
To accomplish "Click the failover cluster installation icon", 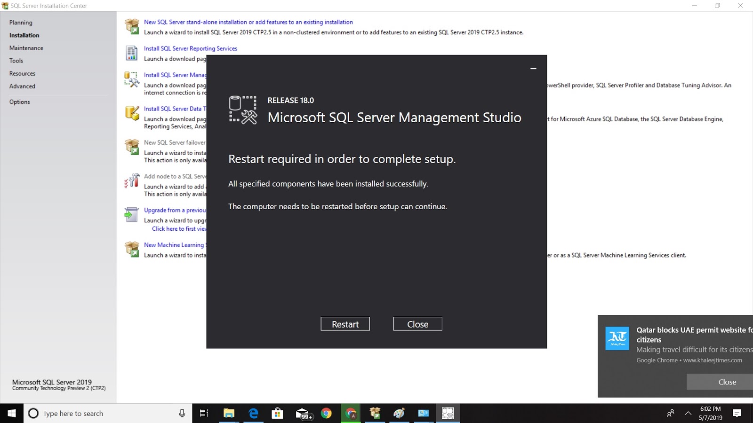I will tap(132, 147).
